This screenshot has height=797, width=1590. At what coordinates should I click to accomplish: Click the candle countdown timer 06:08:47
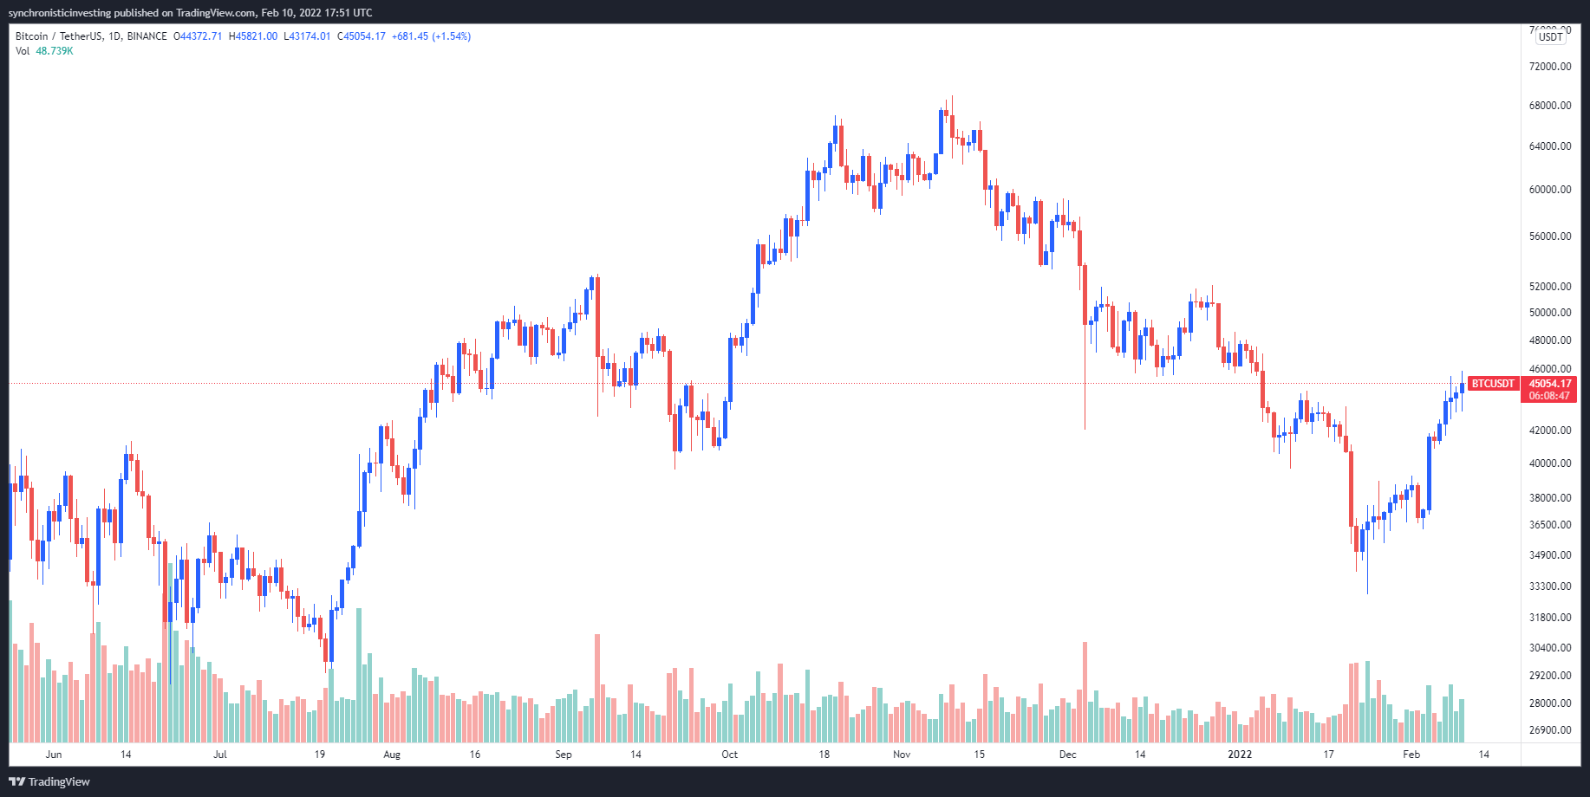(1549, 396)
